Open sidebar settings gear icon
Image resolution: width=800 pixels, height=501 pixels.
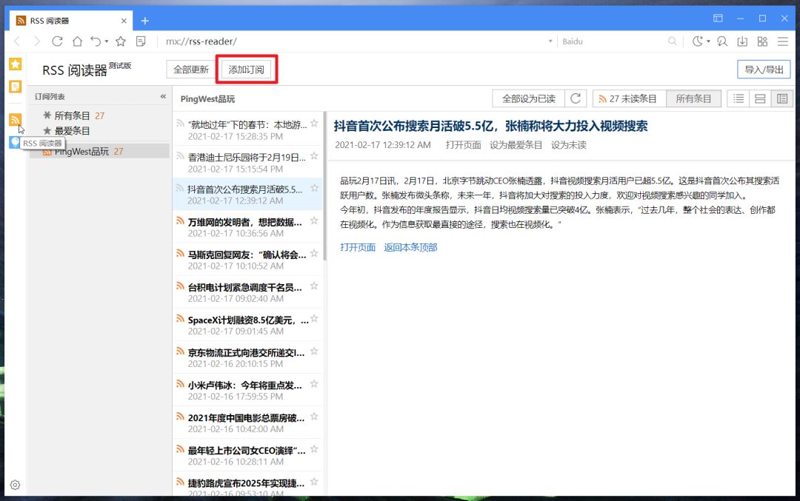tap(16, 485)
